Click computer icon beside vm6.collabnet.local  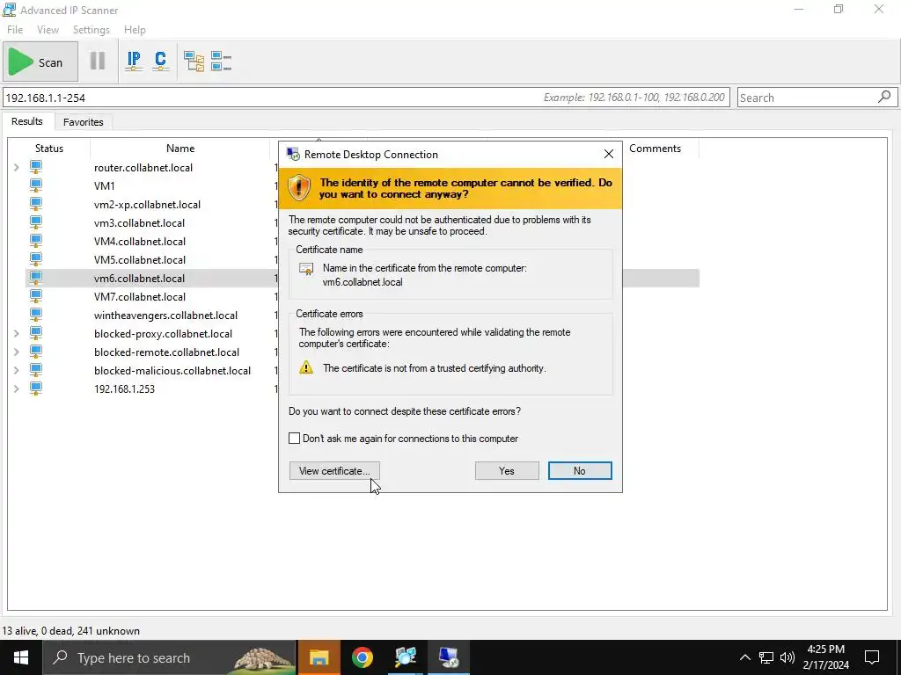(x=35, y=277)
